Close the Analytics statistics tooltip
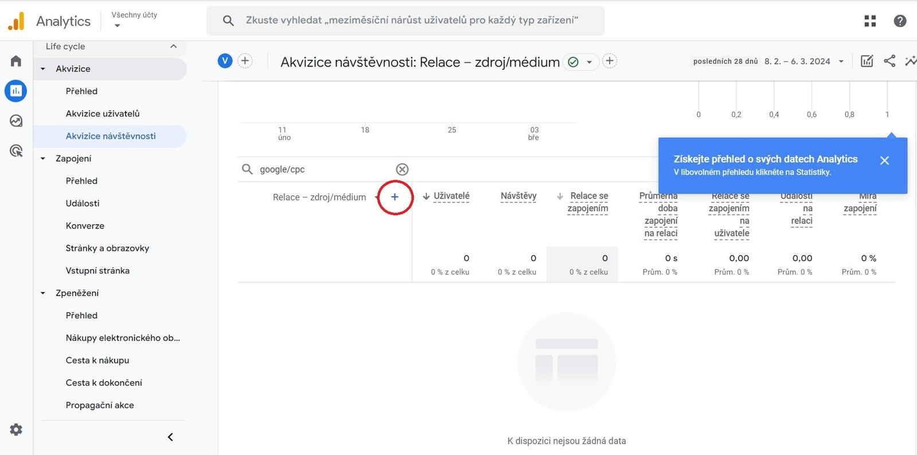917x455 pixels. [x=884, y=161]
